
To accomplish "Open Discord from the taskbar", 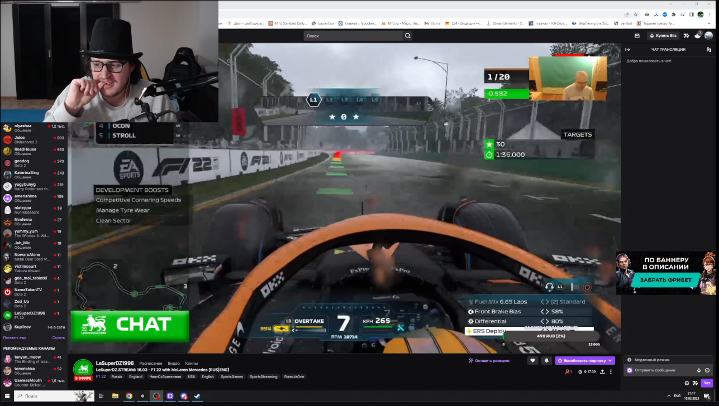I will tap(184, 396).
